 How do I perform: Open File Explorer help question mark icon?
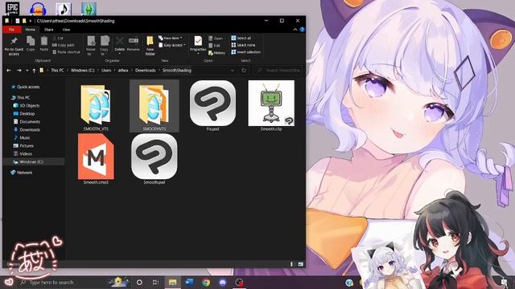point(303,30)
